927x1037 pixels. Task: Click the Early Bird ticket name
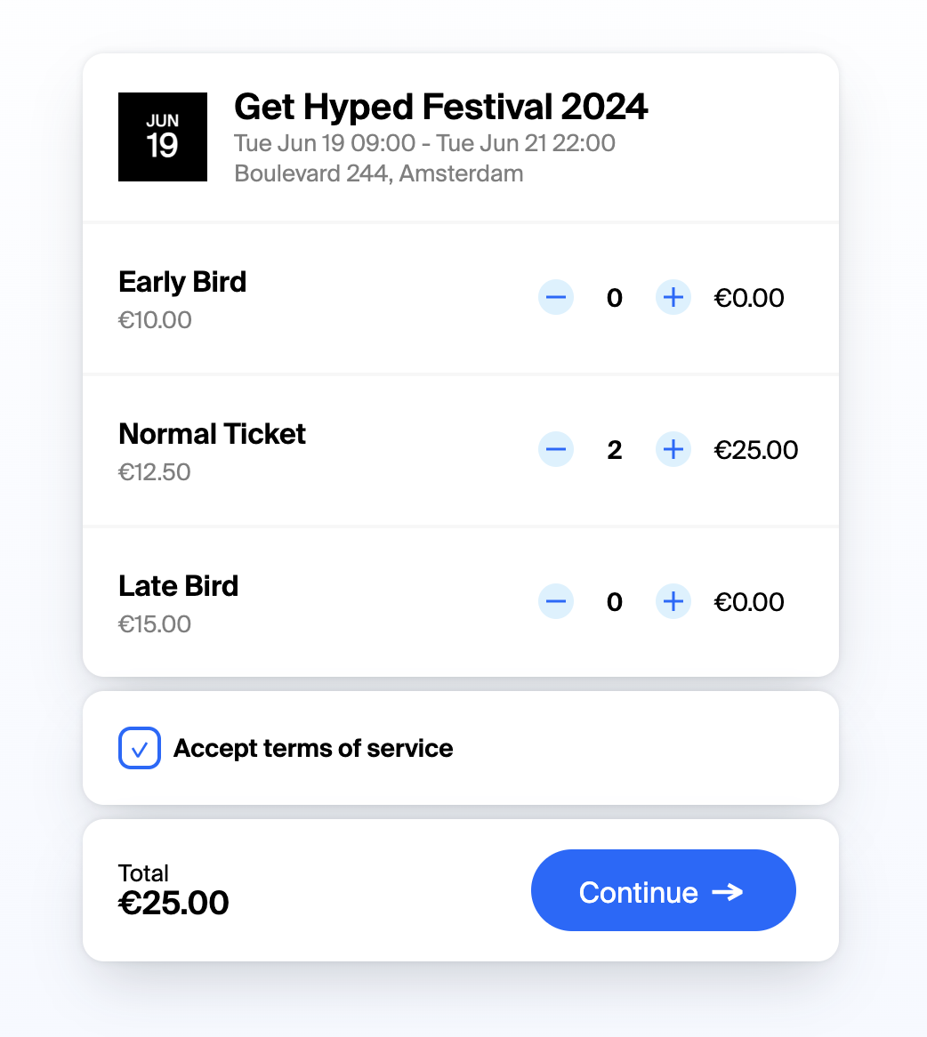pos(182,282)
